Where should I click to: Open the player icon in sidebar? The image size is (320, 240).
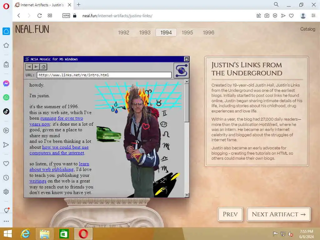(x=6, y=130)
